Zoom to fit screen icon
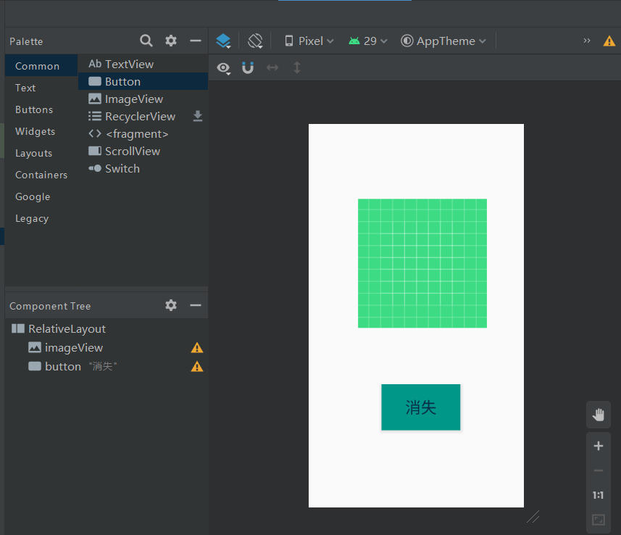Screen dimensions: 621x535 point(599,520)
